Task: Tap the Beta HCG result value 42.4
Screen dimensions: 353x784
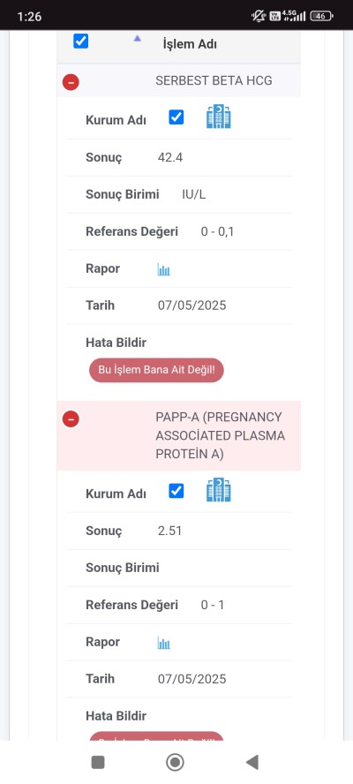Action: (170, 157)
